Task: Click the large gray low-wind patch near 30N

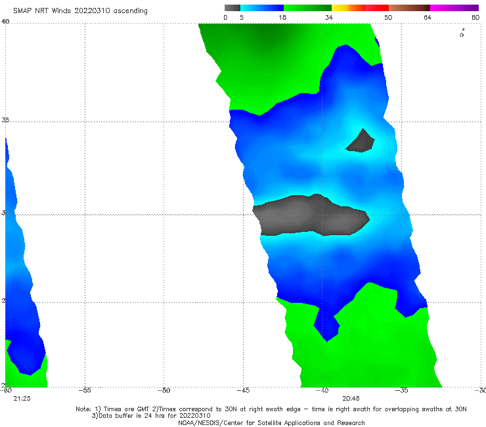Action: pyautogui.click(x=311, y=215)
